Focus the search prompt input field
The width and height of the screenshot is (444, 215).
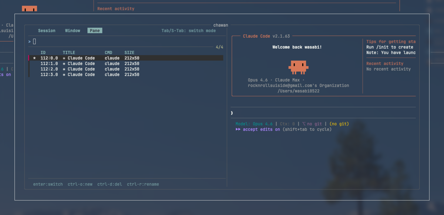click(x=126, y=41)
